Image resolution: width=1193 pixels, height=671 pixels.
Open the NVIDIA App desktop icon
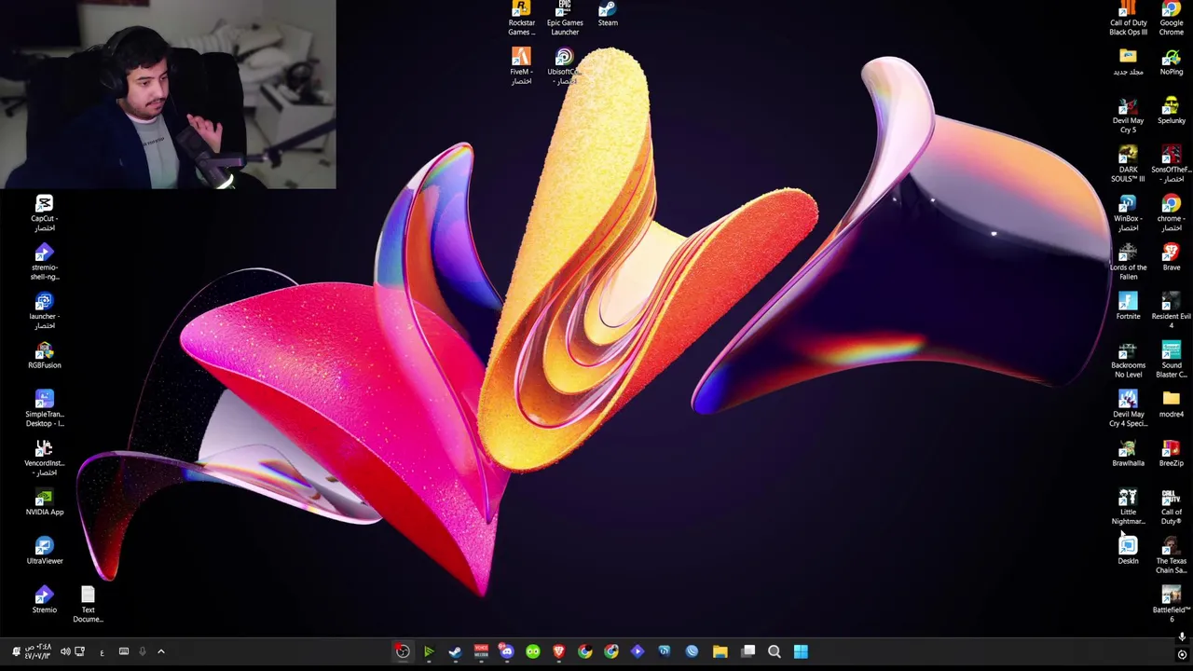coord(44,502)
